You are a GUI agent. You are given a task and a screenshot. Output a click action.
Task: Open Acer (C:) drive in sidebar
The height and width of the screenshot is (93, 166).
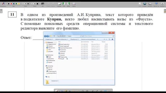49,68
